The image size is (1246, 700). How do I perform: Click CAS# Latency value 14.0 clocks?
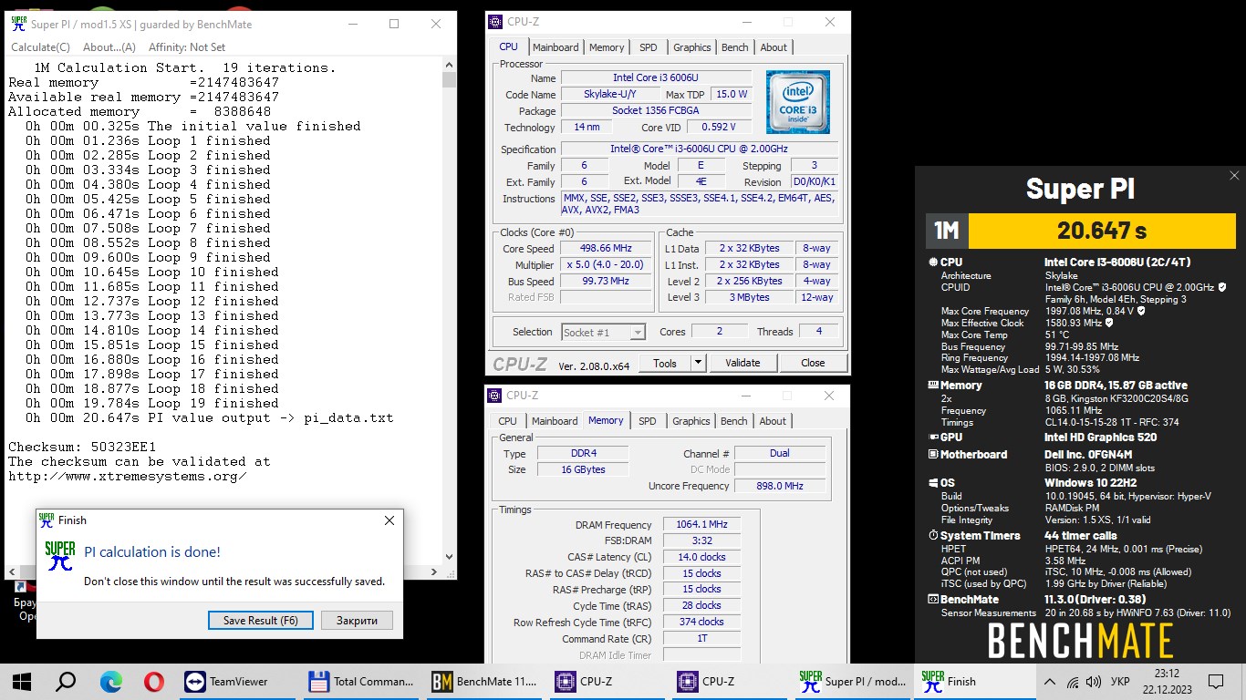(701, 557)
